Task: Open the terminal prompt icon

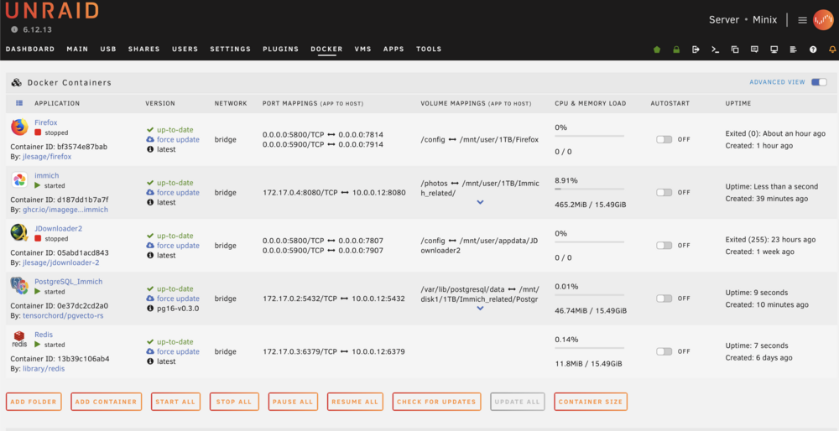Action: coord(715,49)
